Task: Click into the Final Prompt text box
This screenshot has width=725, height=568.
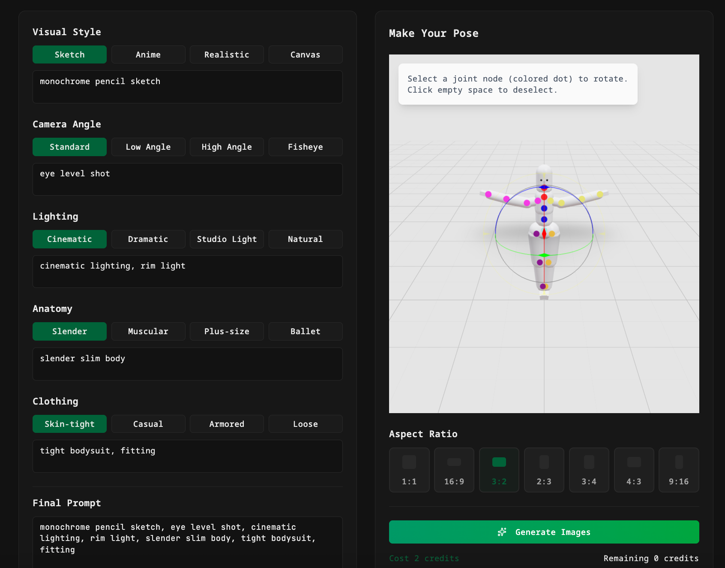Action: click(x=187, y=541)
